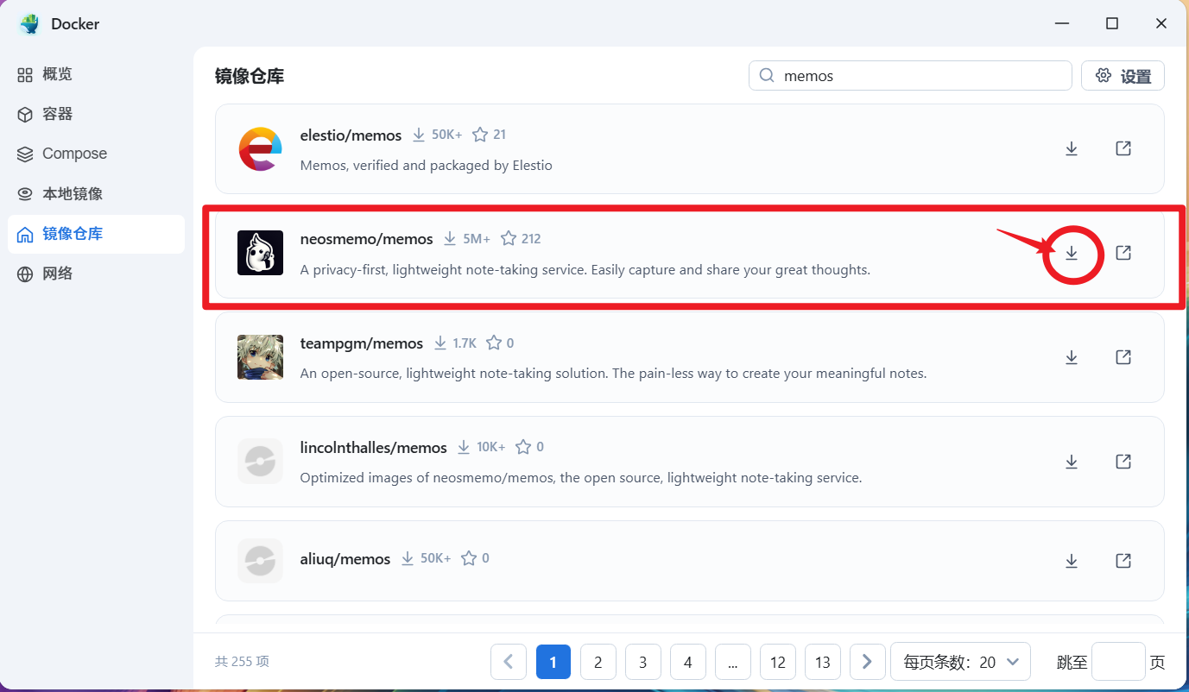Download the aliuq/memos image
Screen dimensions: 1189x692
[1072, 561]
